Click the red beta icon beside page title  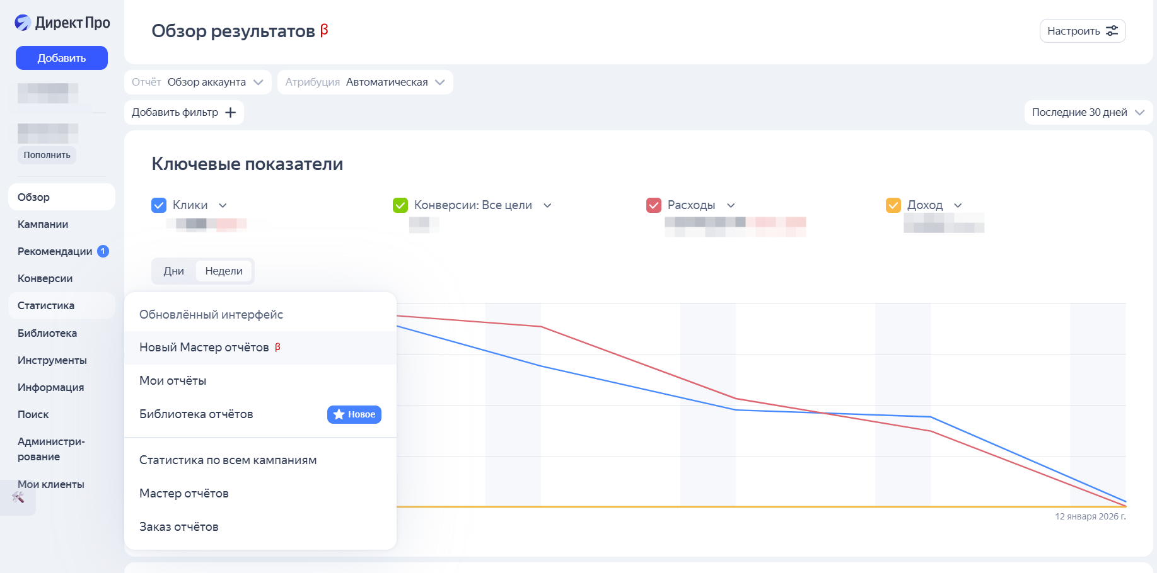pyautogui.click(x=324, y=30)
